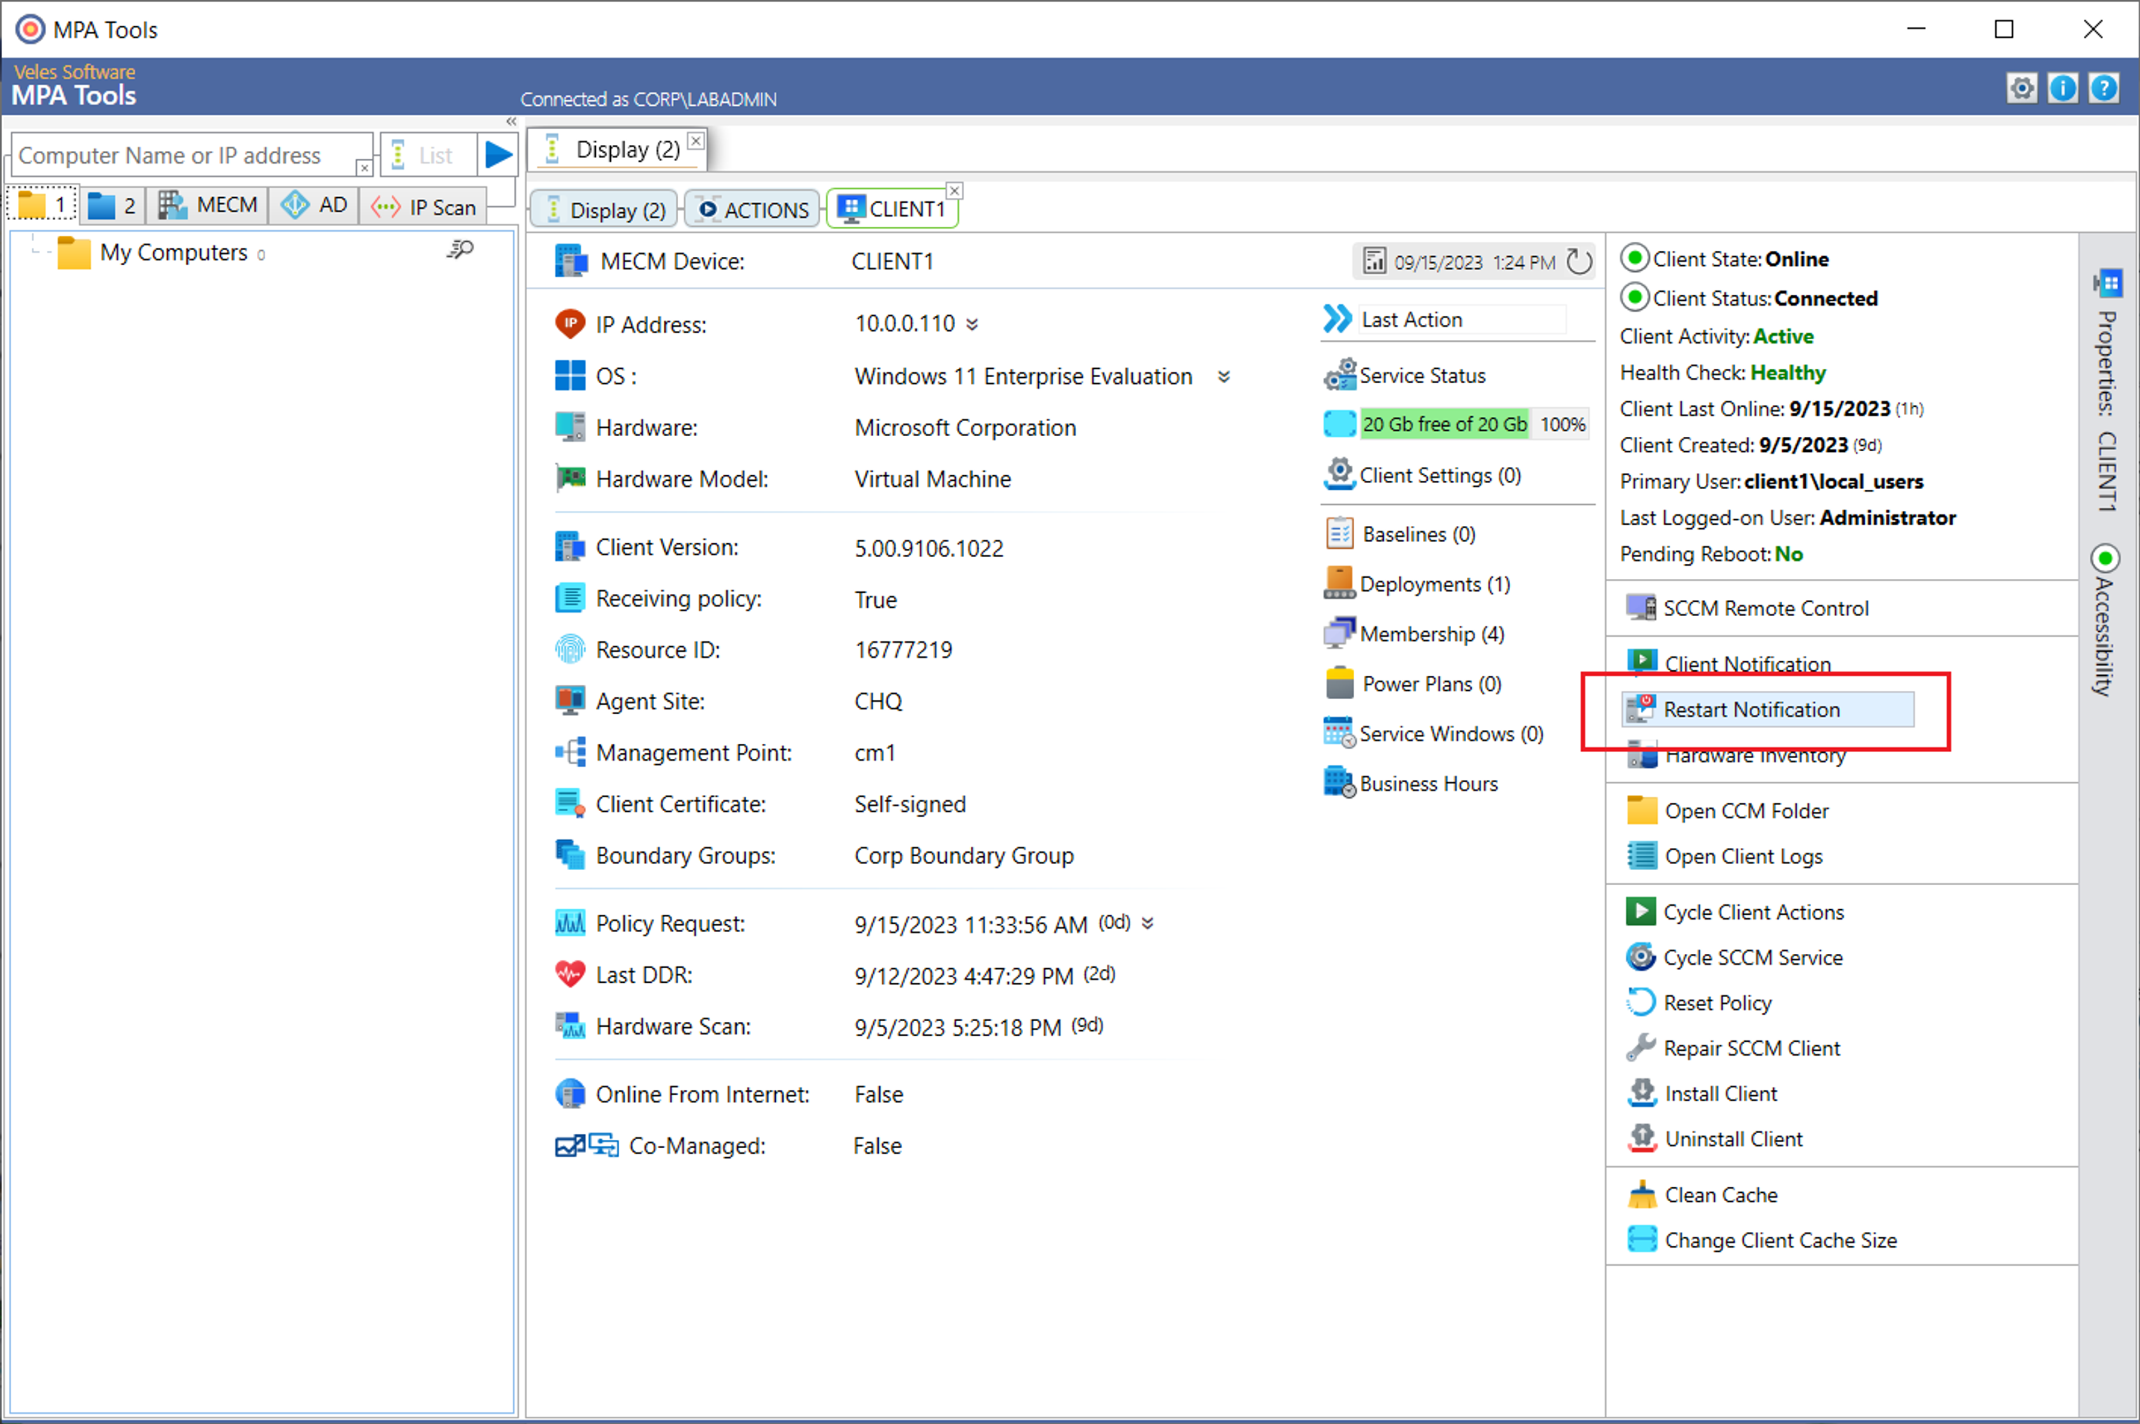
Task: Click the Uninstall Client icon
Action: coord(1641,1138)
